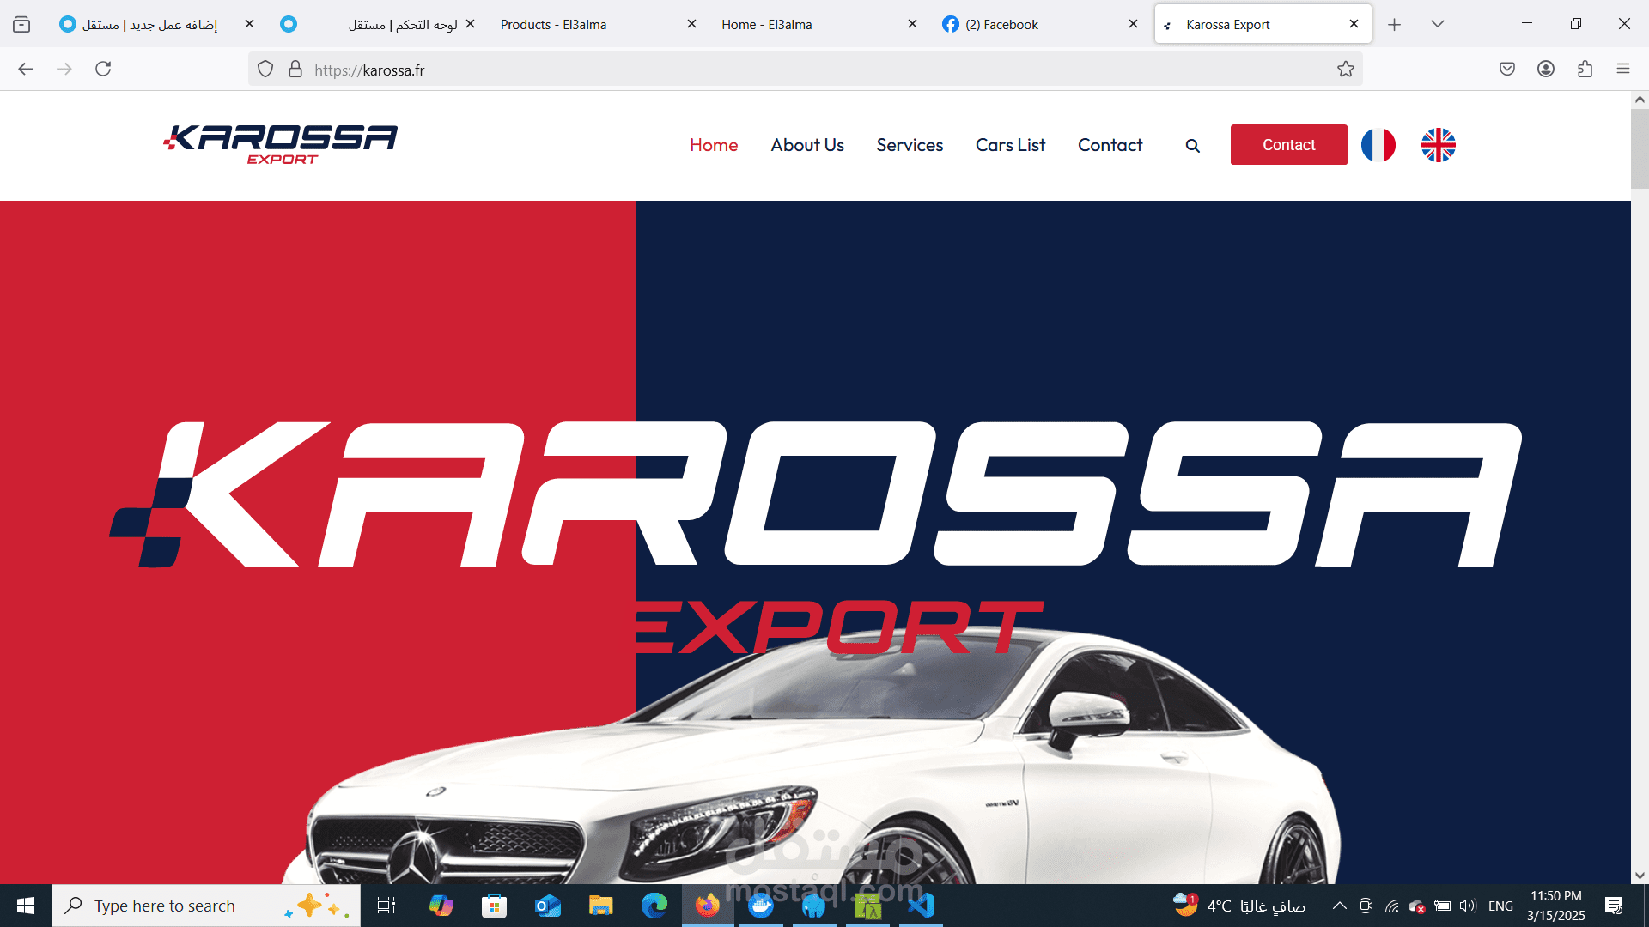Show hidden system tray icons

tap(1339, 906)
